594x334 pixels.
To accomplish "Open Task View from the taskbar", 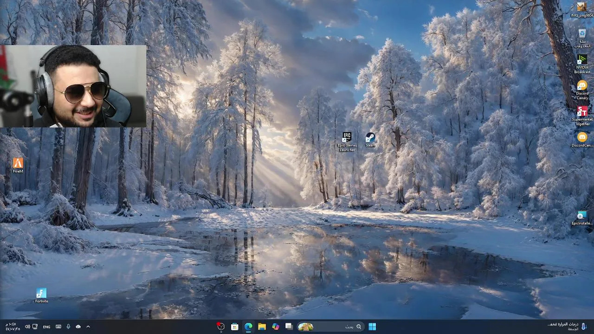I will tap(289, 327).
